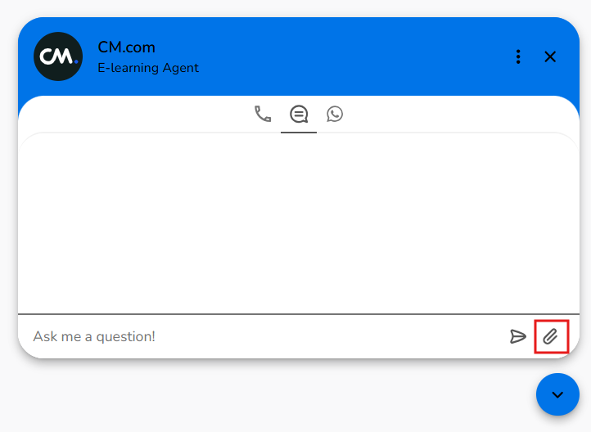The image size is (591, 432).
Task: Send the message with the paper-plane icon
Action: click(x=517, y=336)
